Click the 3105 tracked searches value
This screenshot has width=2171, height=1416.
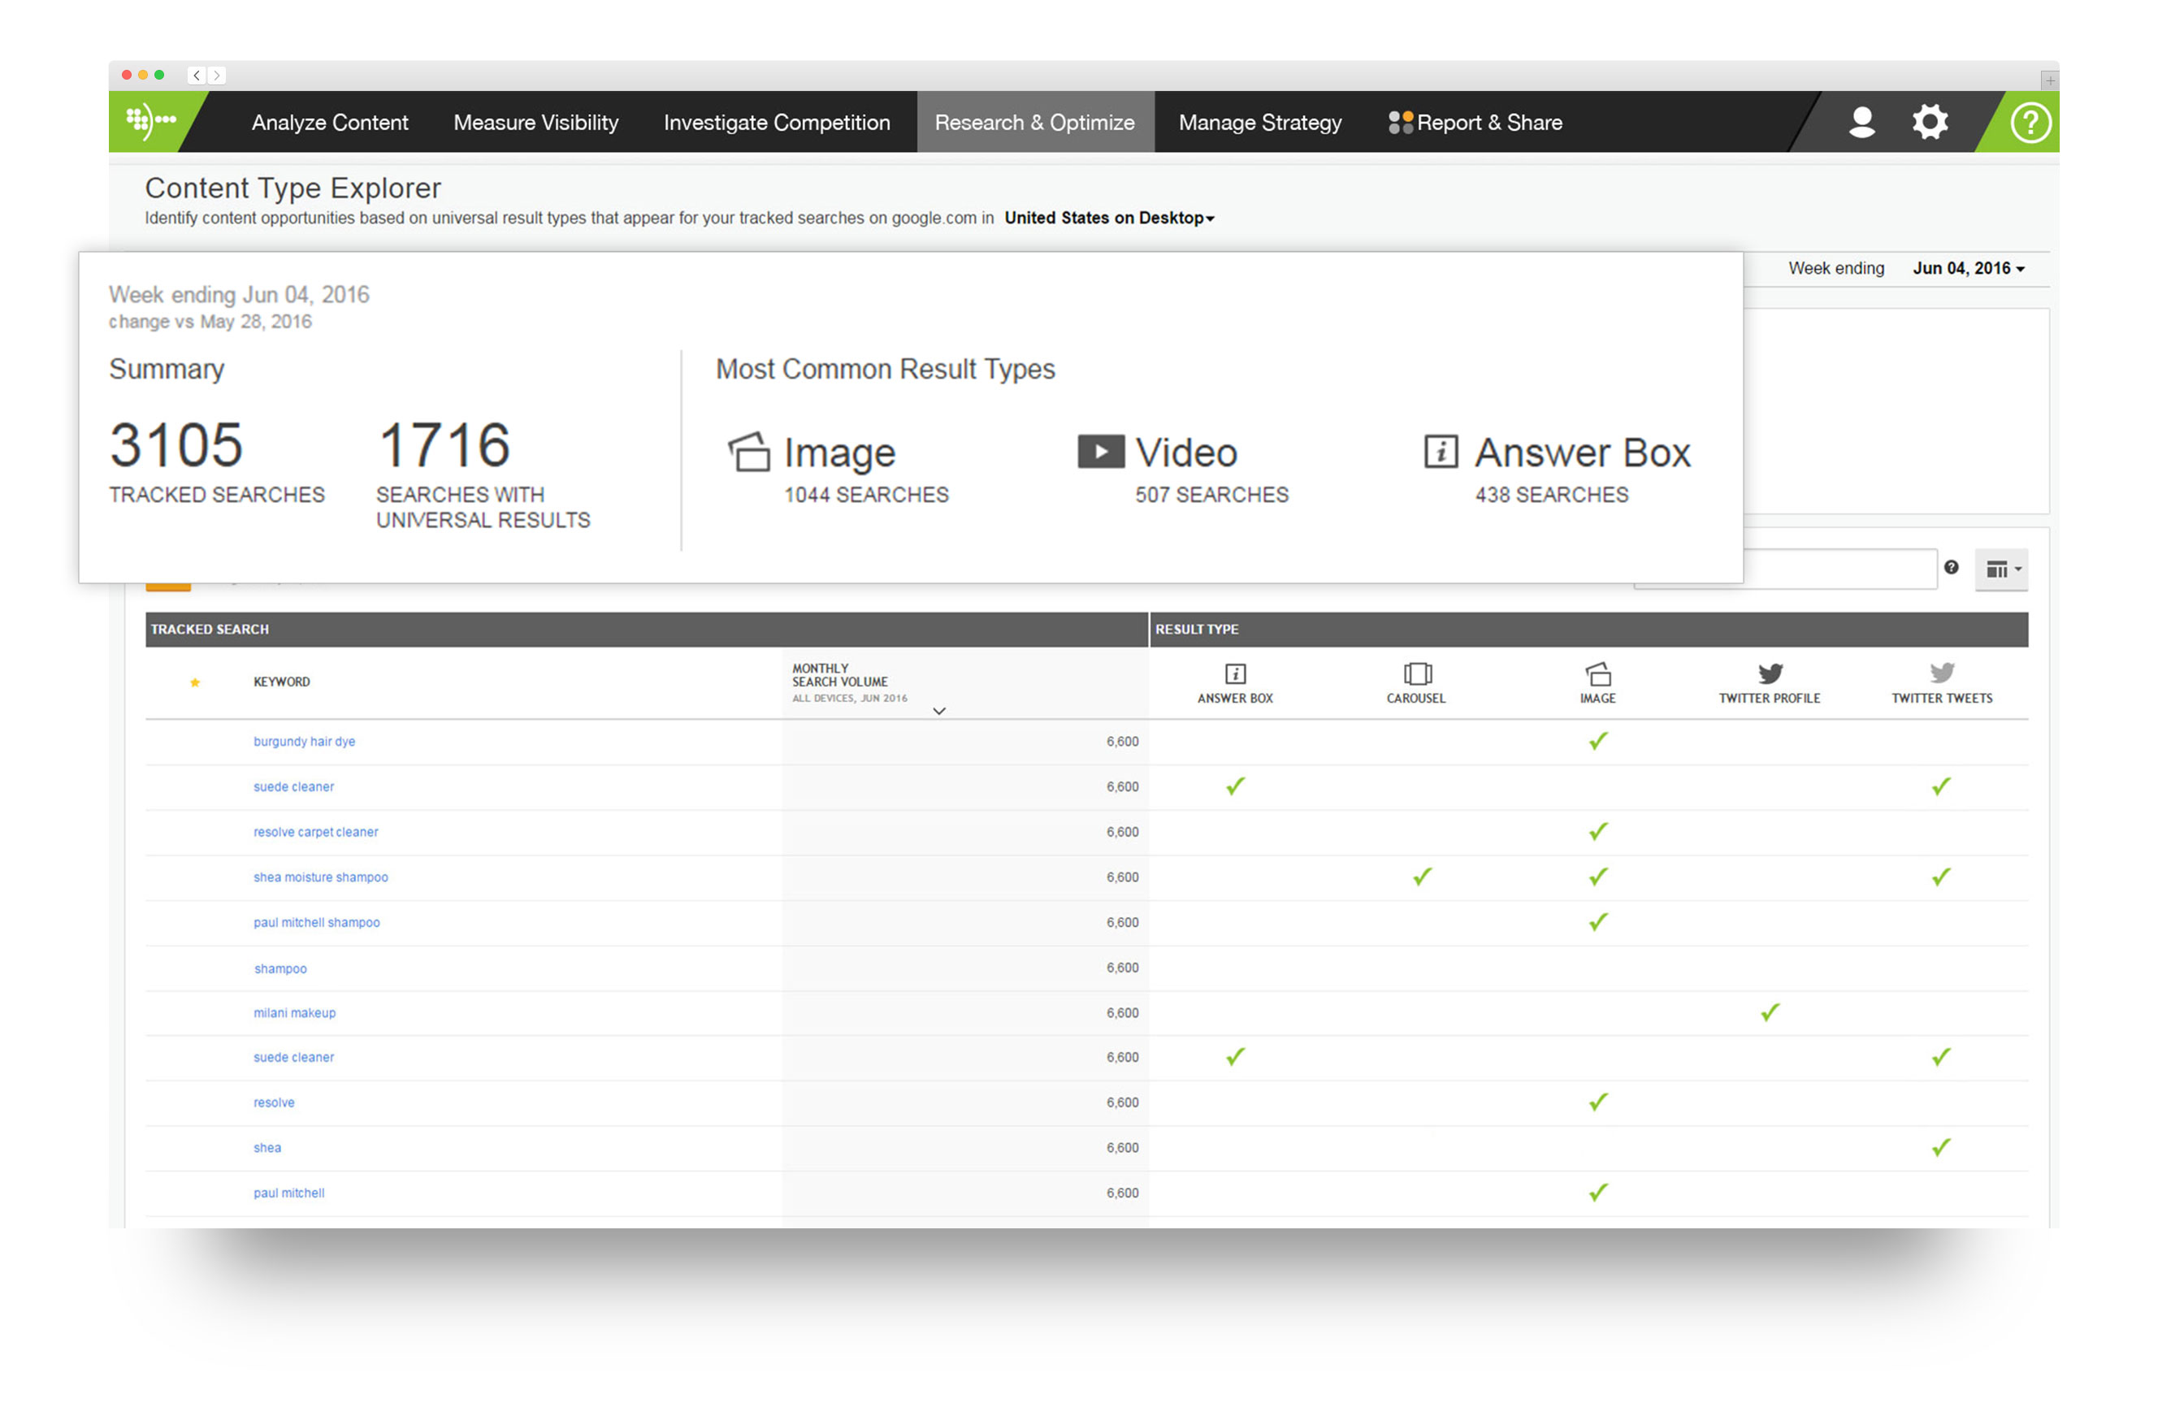[x=176, y=445]
